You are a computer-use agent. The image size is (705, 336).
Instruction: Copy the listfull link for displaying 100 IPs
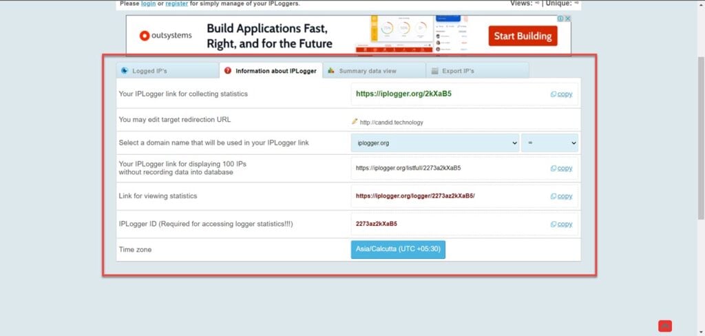[x=562, y=168]
